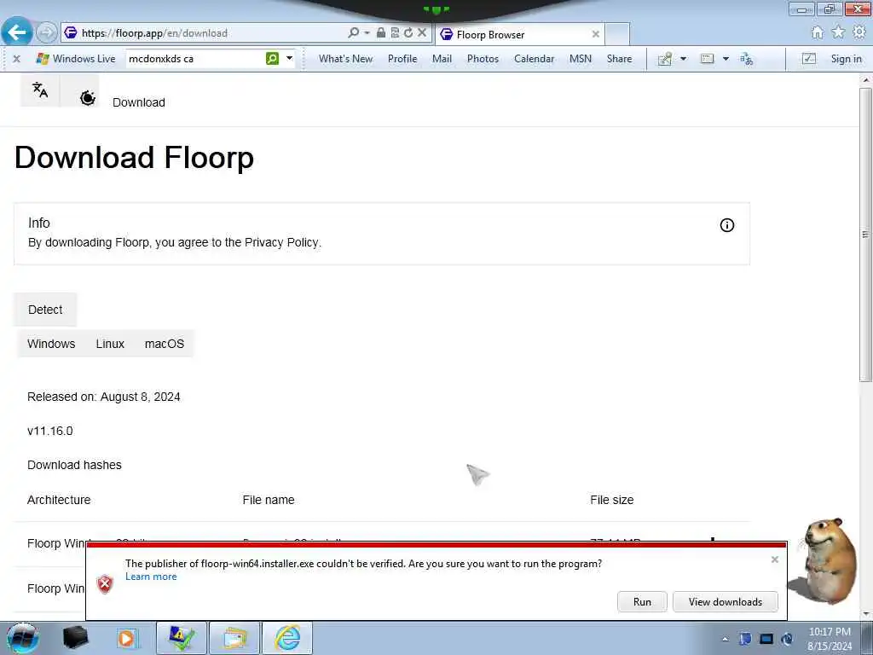Click the map/blog-it icon in toolbar
Screen dimensions: 873x655
click(665, 59)
